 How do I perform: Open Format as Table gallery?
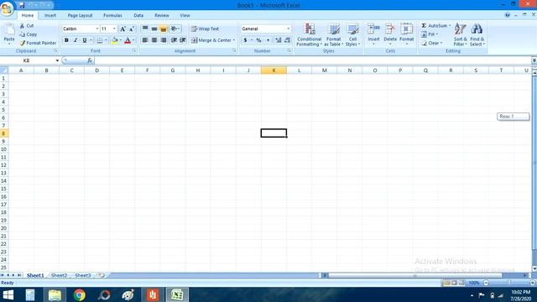(x=333, y=34)
